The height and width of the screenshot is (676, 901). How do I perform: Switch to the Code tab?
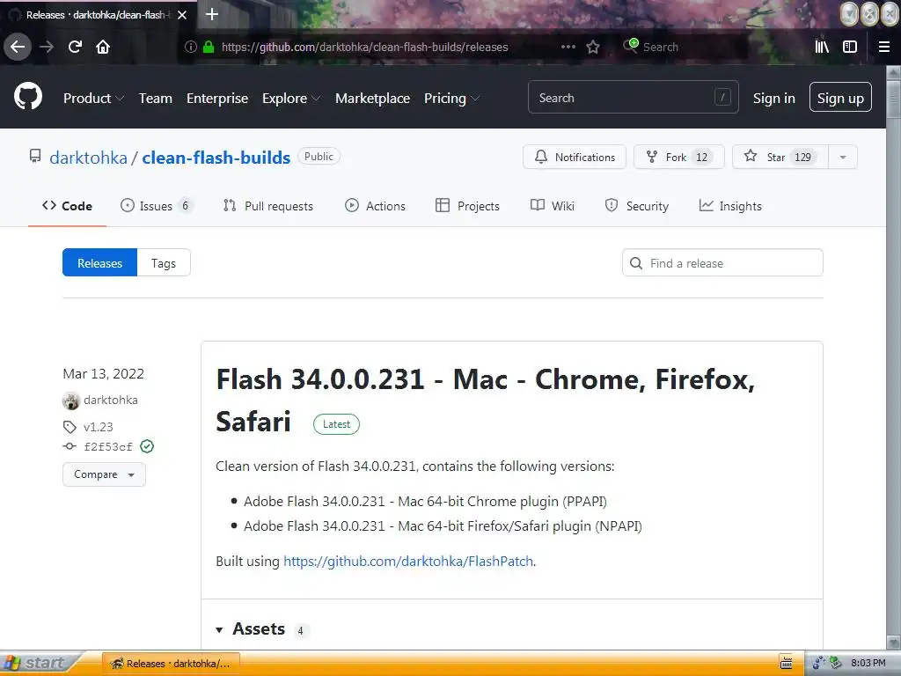[x=67, y=206]
